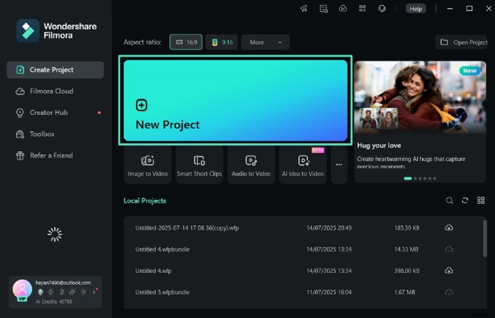The height and width of the screenshot is (318, 495).
Task: Click the New Project button
Action: coord(235,101)
